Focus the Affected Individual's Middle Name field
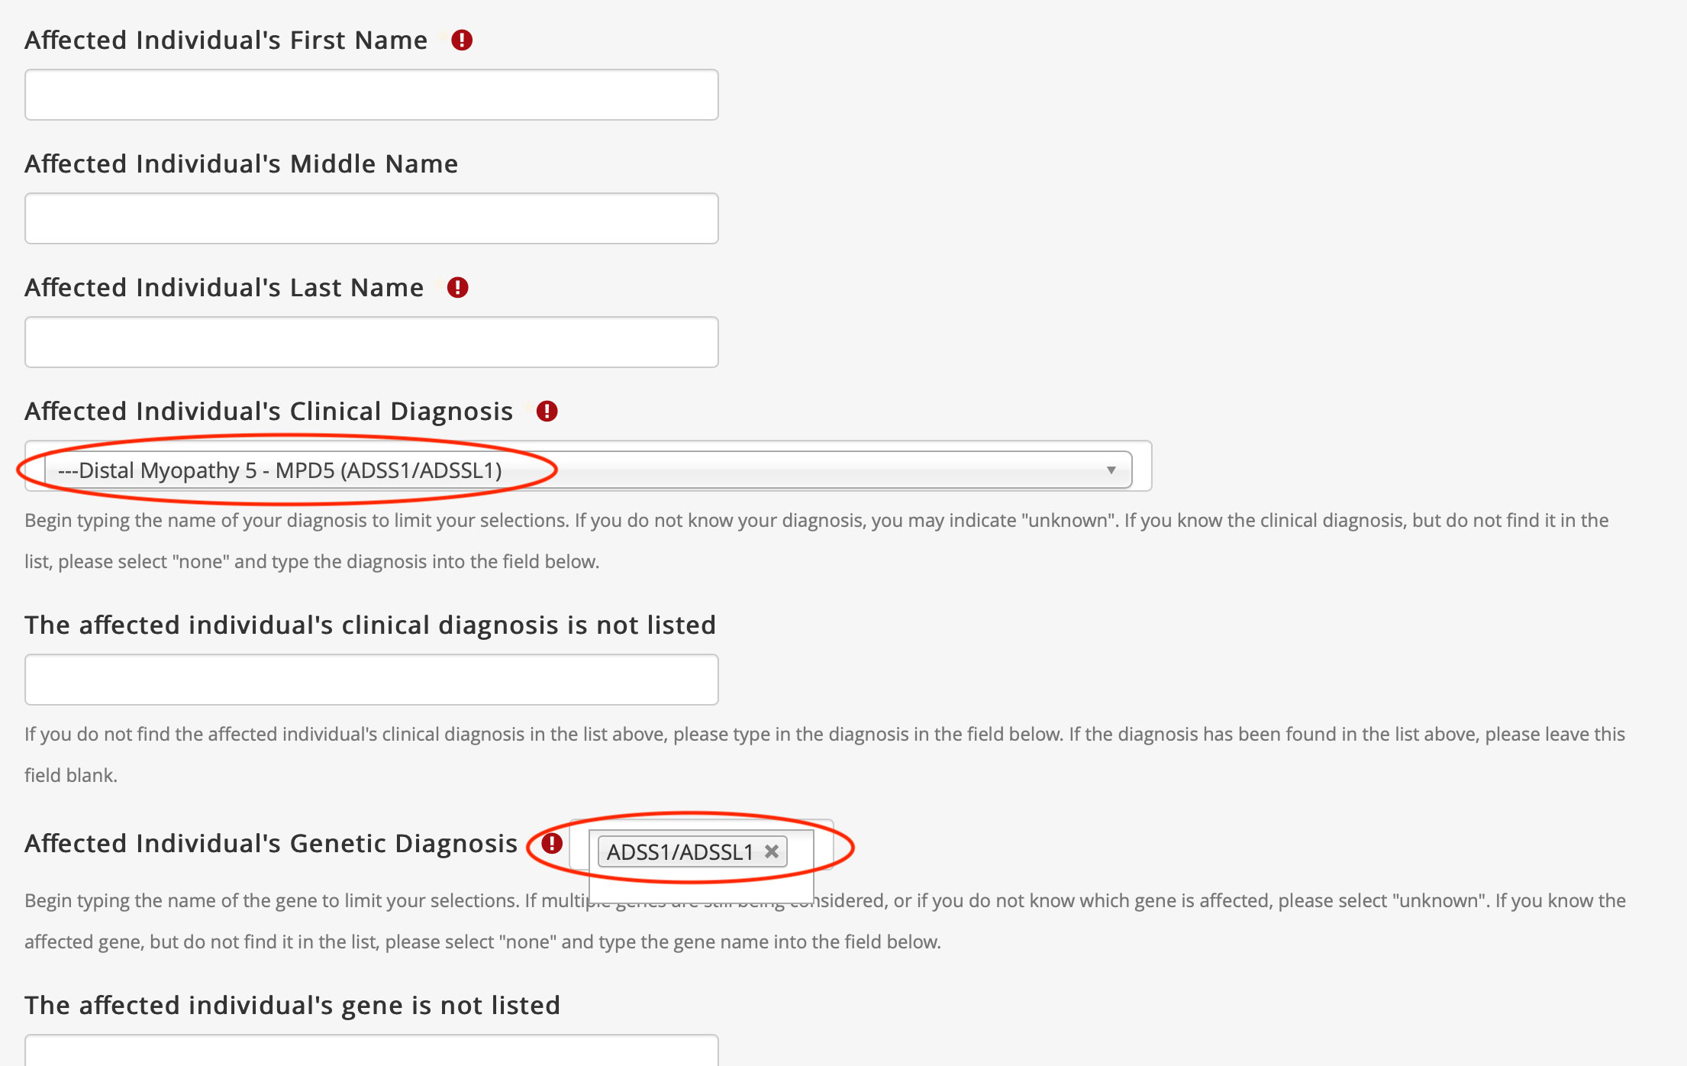The image size is (1687, 1066). click(371, 218)
